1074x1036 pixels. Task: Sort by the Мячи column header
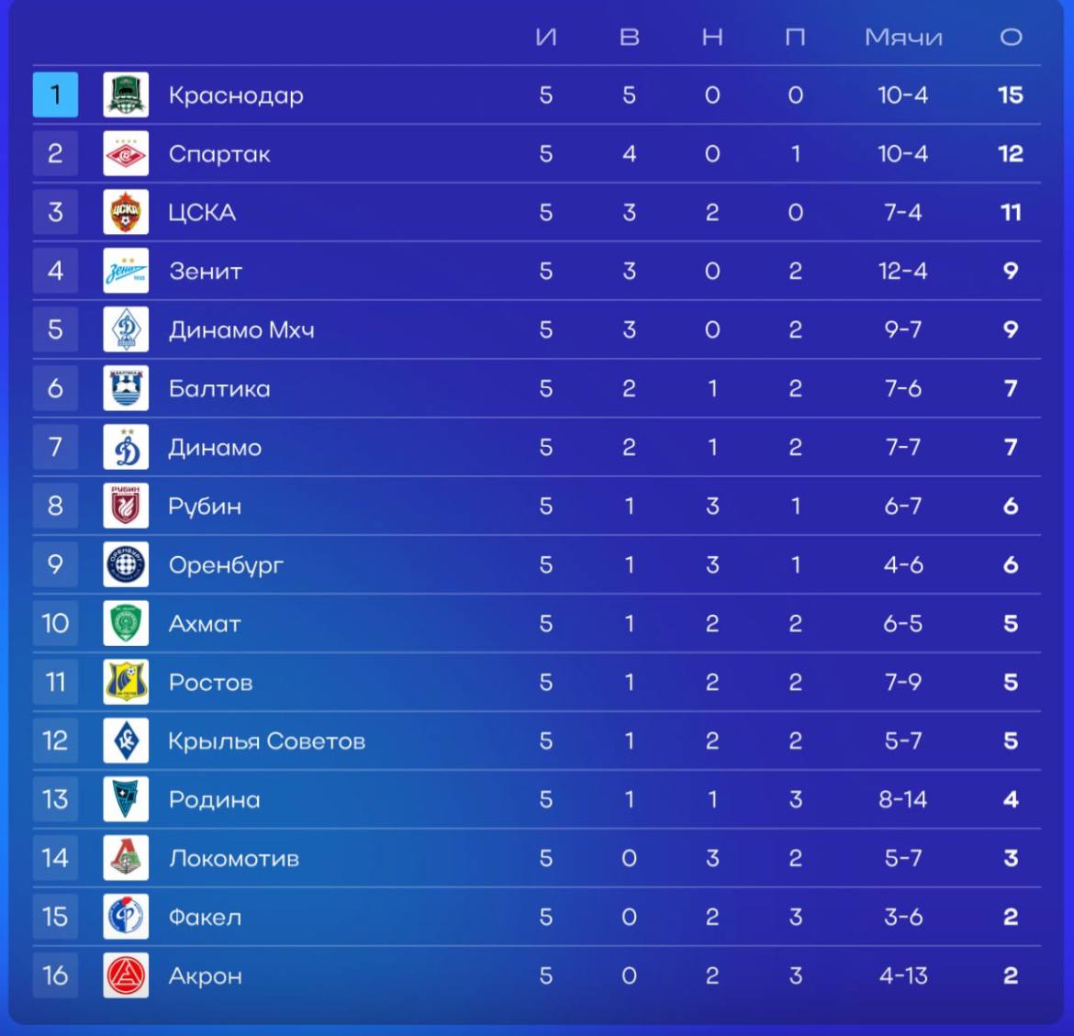pos(903,37)
